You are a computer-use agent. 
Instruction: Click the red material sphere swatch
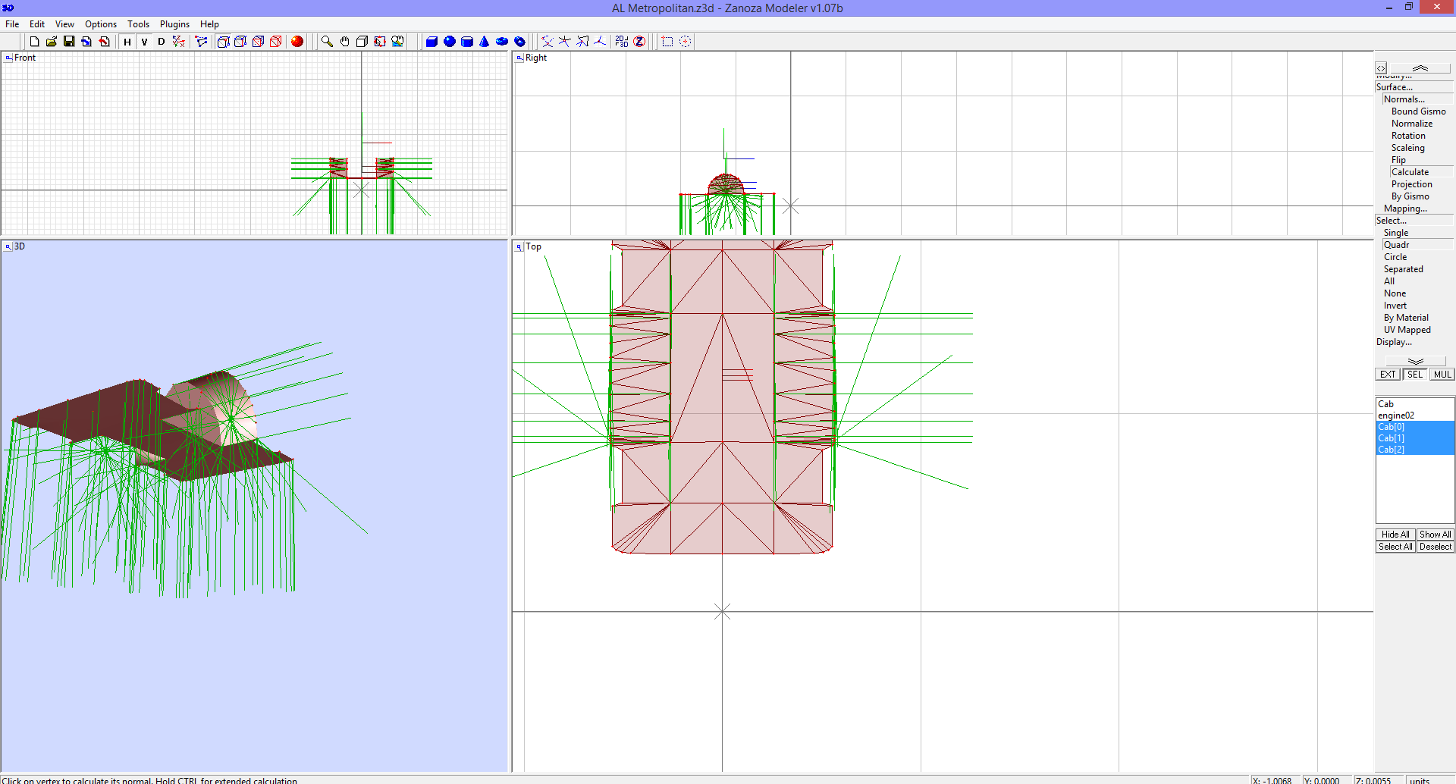[x=297, y=42]
